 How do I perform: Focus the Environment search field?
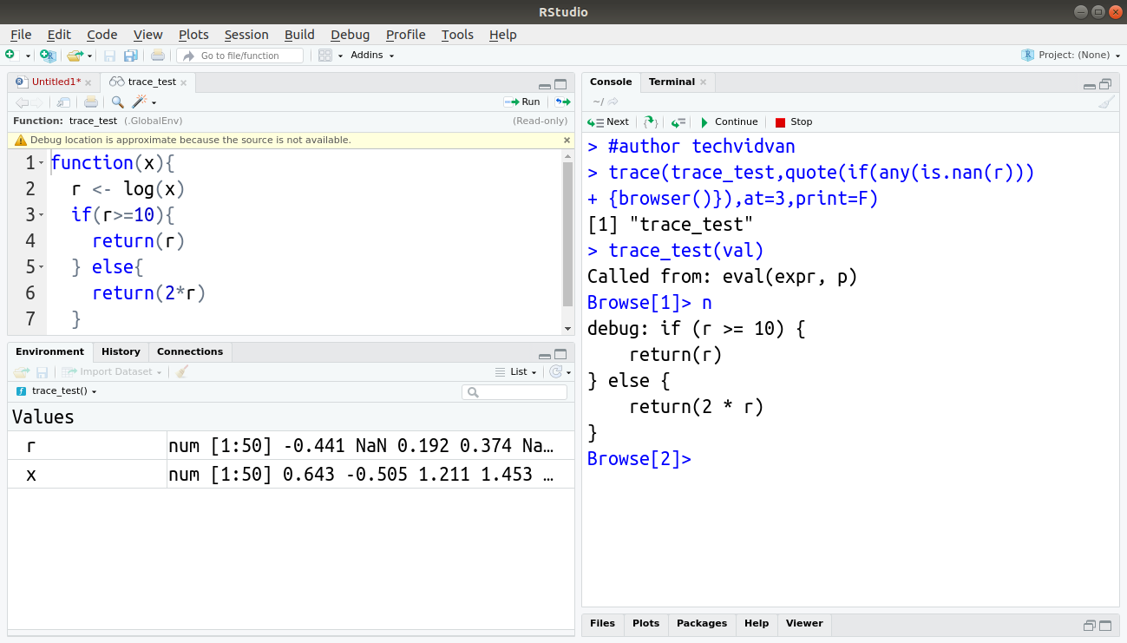coord(514,392)
